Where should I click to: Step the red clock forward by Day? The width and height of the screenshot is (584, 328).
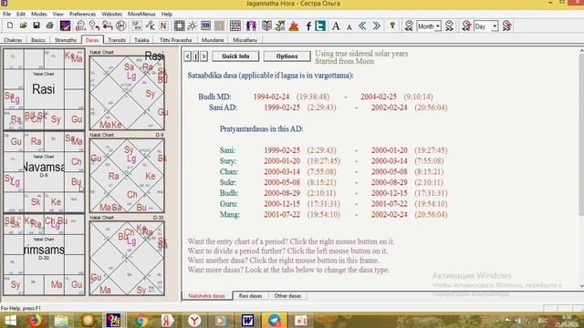coord(506,26)
